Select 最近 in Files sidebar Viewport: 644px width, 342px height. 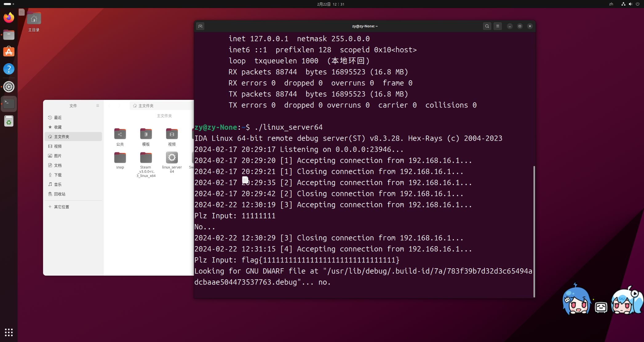point(73,118)
